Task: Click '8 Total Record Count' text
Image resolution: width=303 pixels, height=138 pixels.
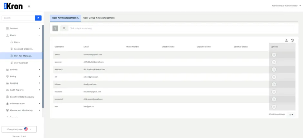Action: [x=277, y=114]
